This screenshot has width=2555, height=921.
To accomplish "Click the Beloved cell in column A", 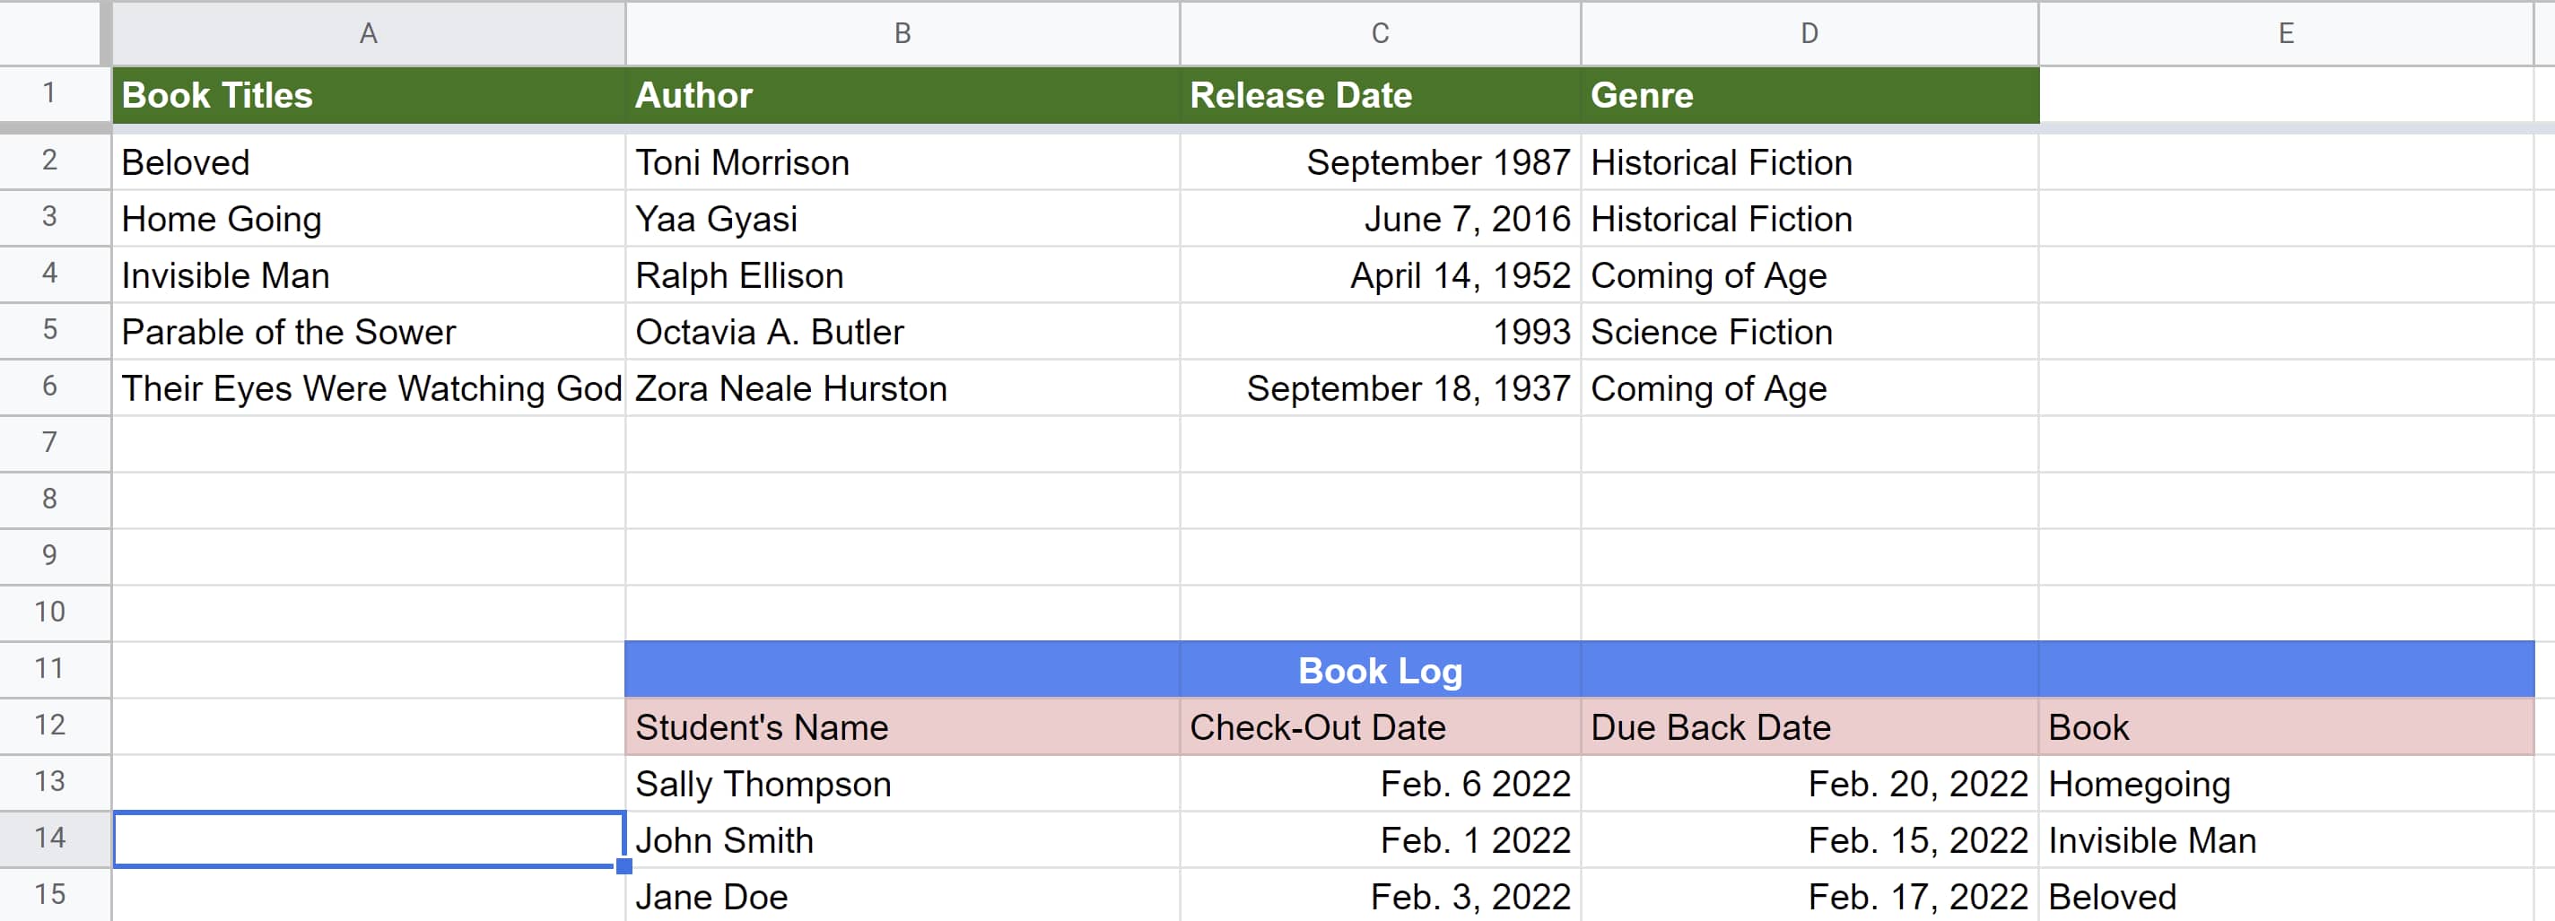I will (x=368, y=162).
